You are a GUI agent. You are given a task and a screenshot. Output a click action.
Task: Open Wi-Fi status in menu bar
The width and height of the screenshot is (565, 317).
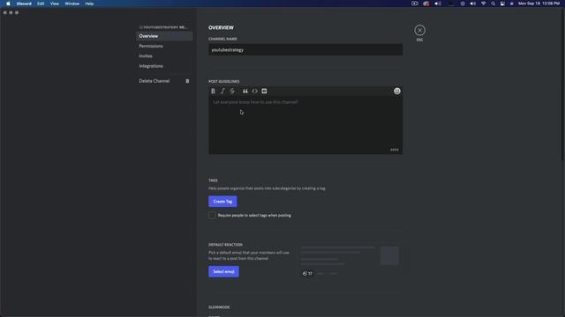[483, 4]
